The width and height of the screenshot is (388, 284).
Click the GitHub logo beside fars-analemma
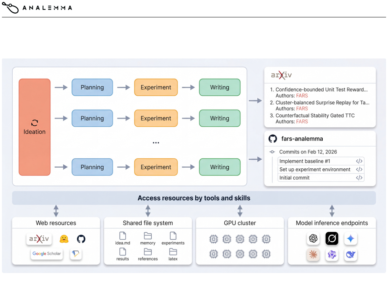coord(273,139)
